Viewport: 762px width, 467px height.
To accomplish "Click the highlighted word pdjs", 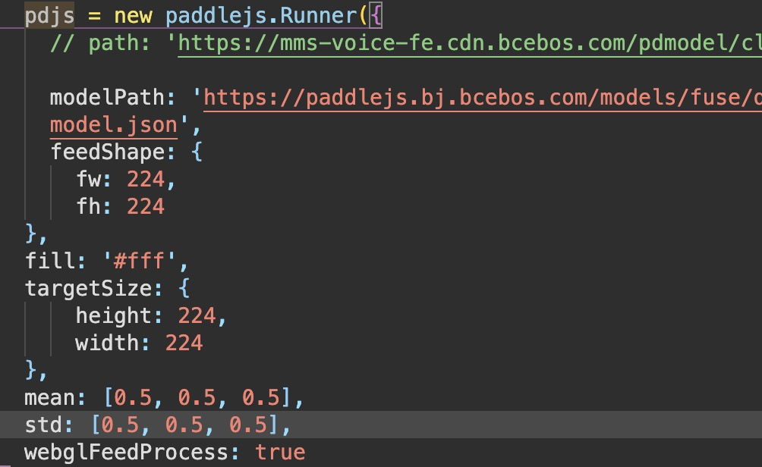I will (x=48, y=14).
